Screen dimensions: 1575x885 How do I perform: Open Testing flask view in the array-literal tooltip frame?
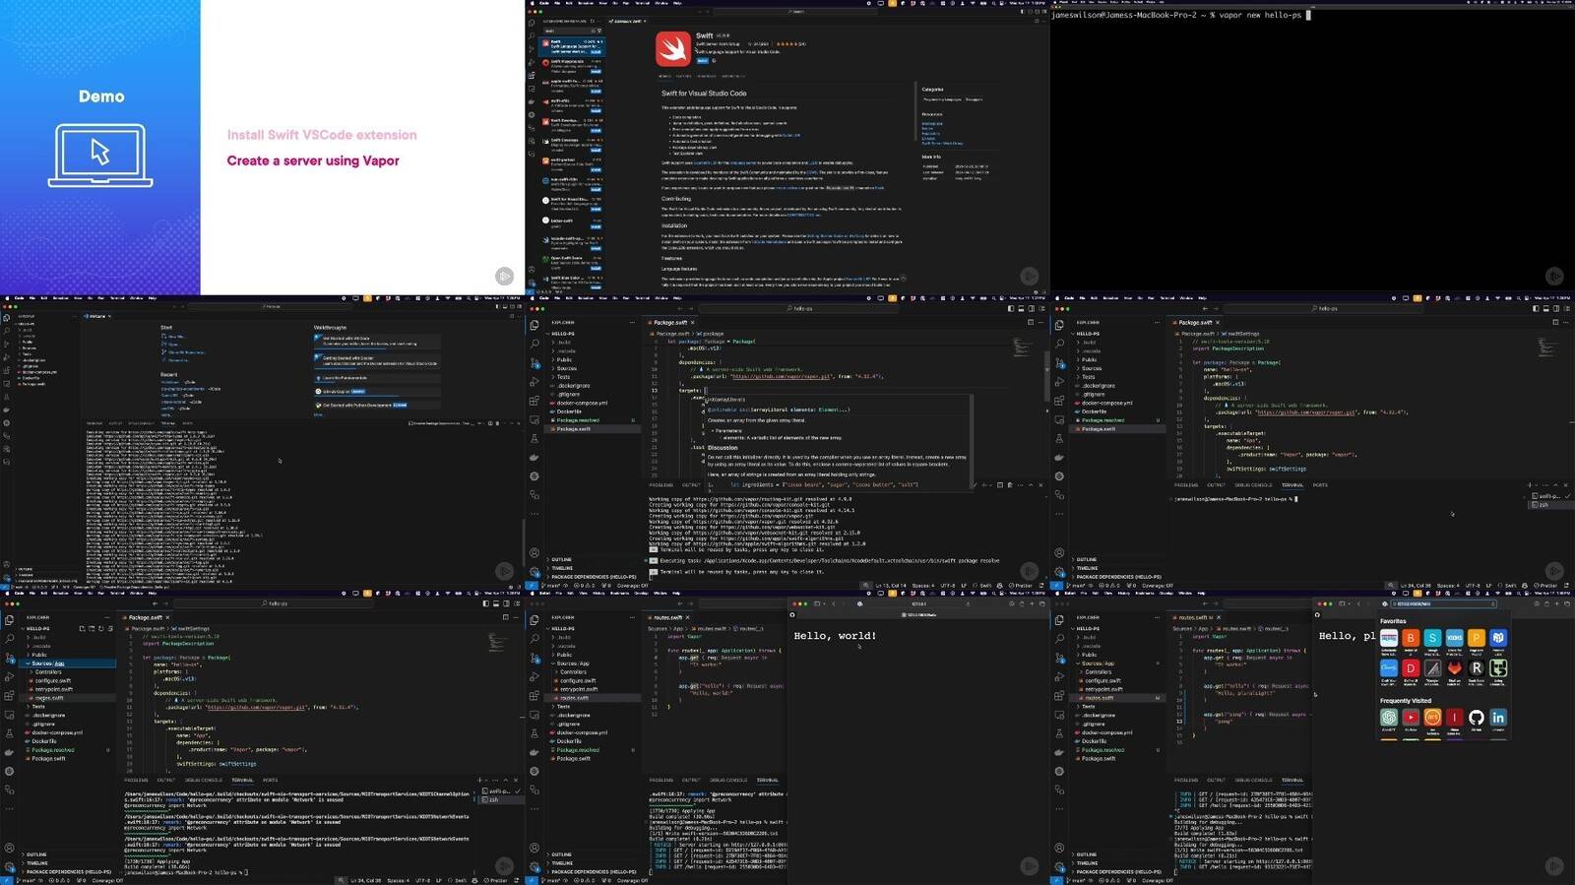pos(535,438)
